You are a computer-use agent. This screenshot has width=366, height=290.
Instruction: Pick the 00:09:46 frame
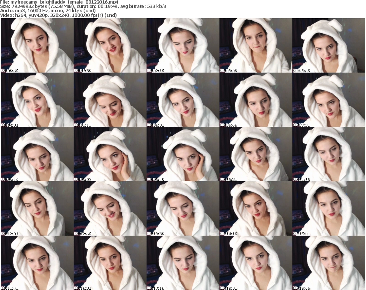[183, 154]
